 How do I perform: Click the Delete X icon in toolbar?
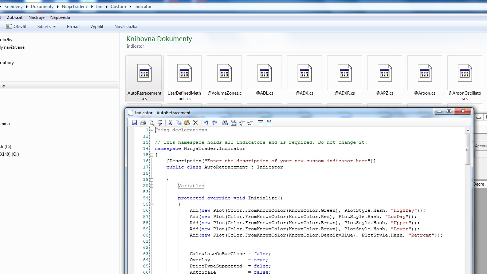[x=196, y=123]
